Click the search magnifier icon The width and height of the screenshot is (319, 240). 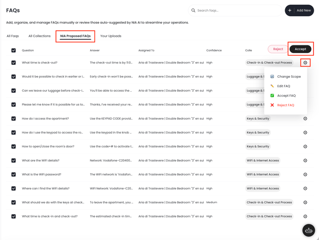point(193,10)
